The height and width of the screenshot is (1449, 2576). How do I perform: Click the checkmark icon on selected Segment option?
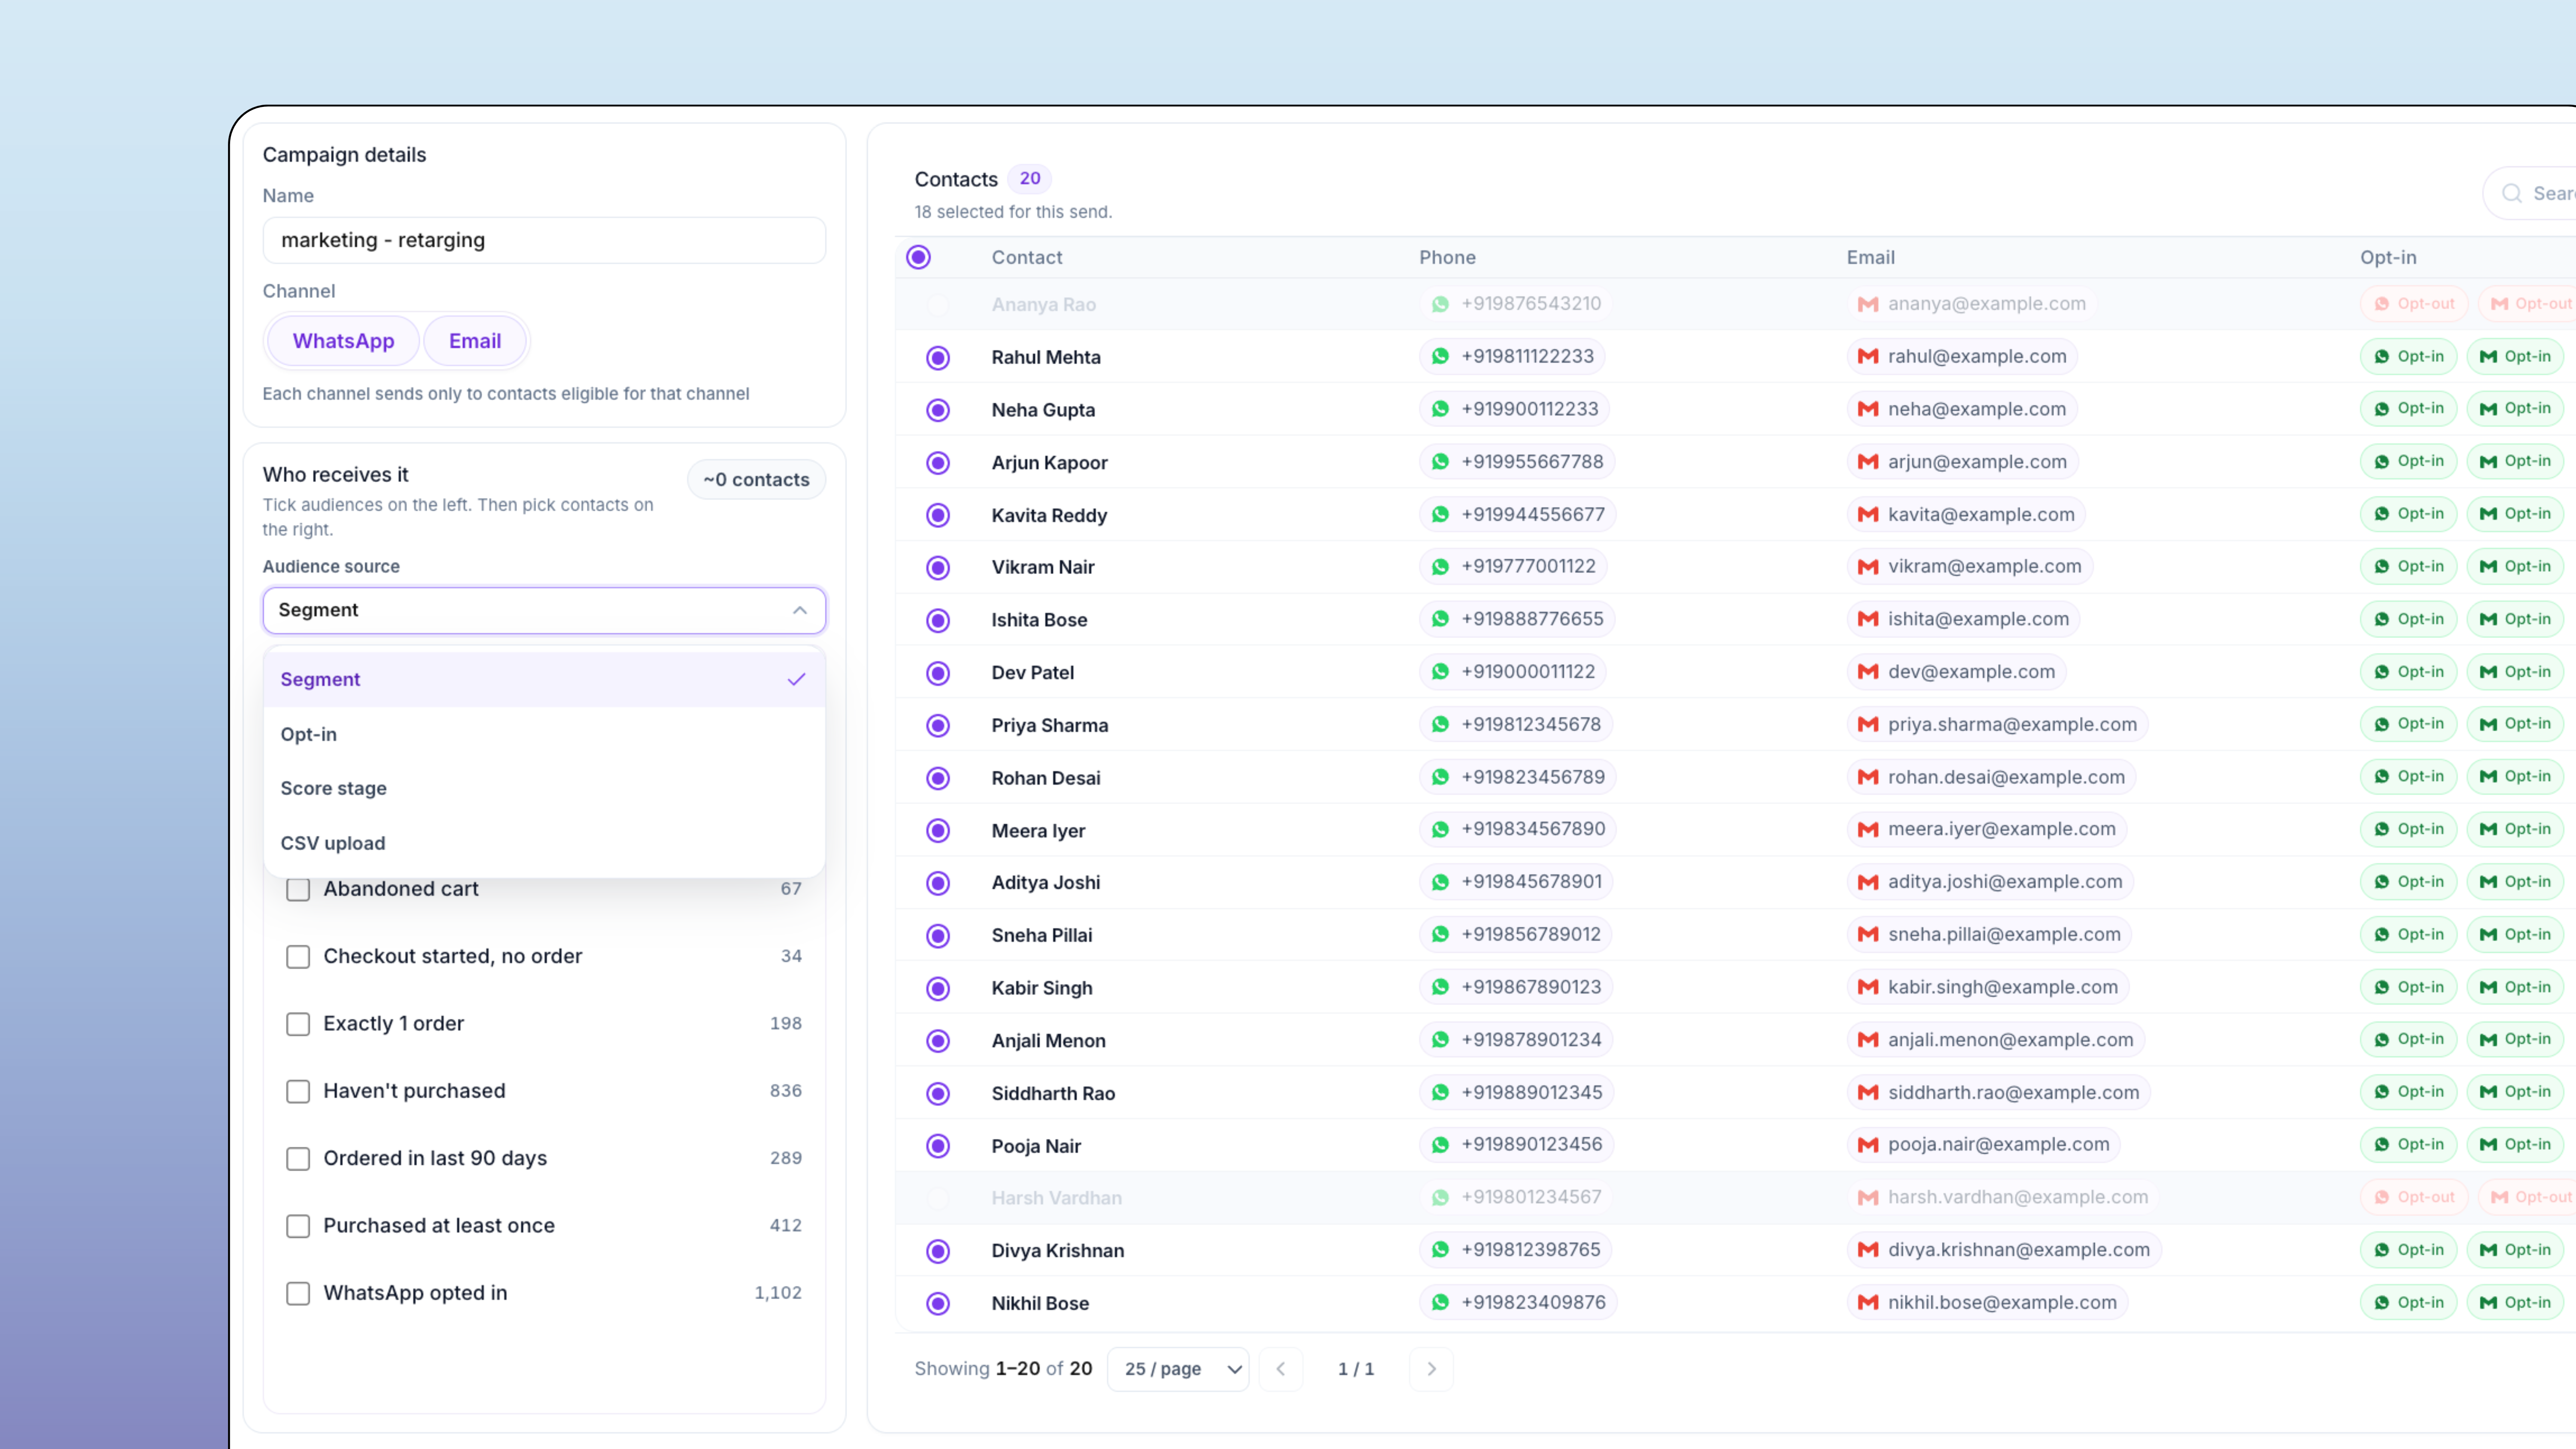(x=796, y=679)
